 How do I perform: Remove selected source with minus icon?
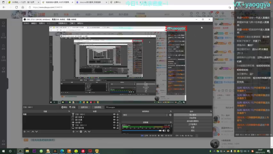[x=77, y=132]
